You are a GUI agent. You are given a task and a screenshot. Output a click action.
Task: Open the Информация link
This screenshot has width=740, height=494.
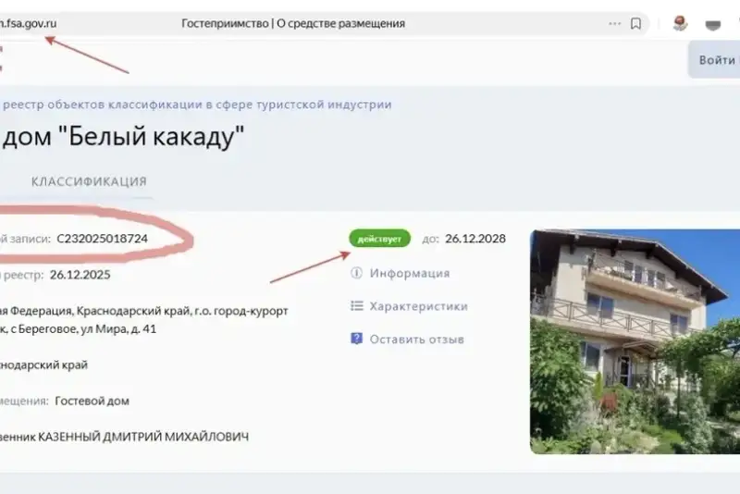[409, 273]
